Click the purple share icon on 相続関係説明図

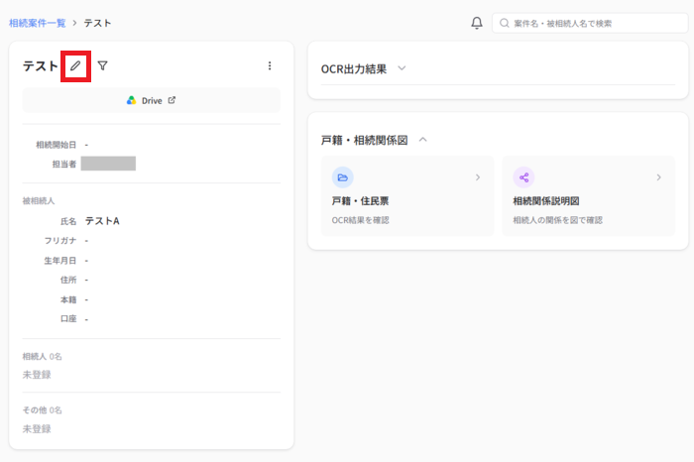[523, 177]
